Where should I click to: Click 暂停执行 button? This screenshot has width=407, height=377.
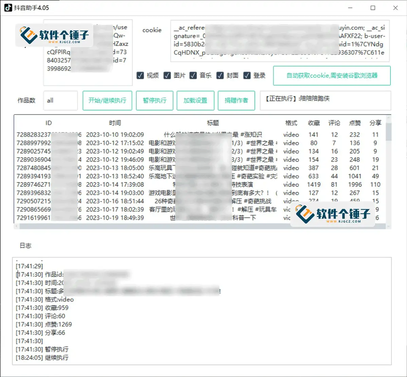click(x=155, y=101)
